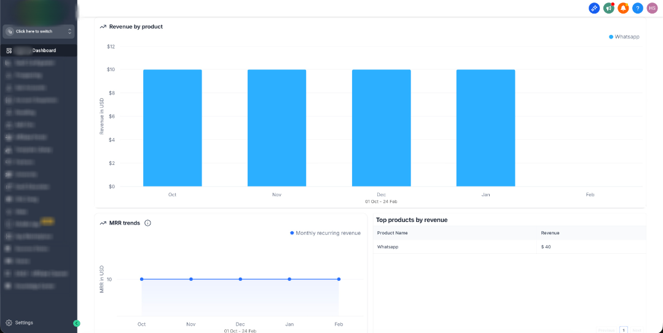Click the Jan revenue bar
This screenshot has width=663, height=333.
click(x=485, y=128)
